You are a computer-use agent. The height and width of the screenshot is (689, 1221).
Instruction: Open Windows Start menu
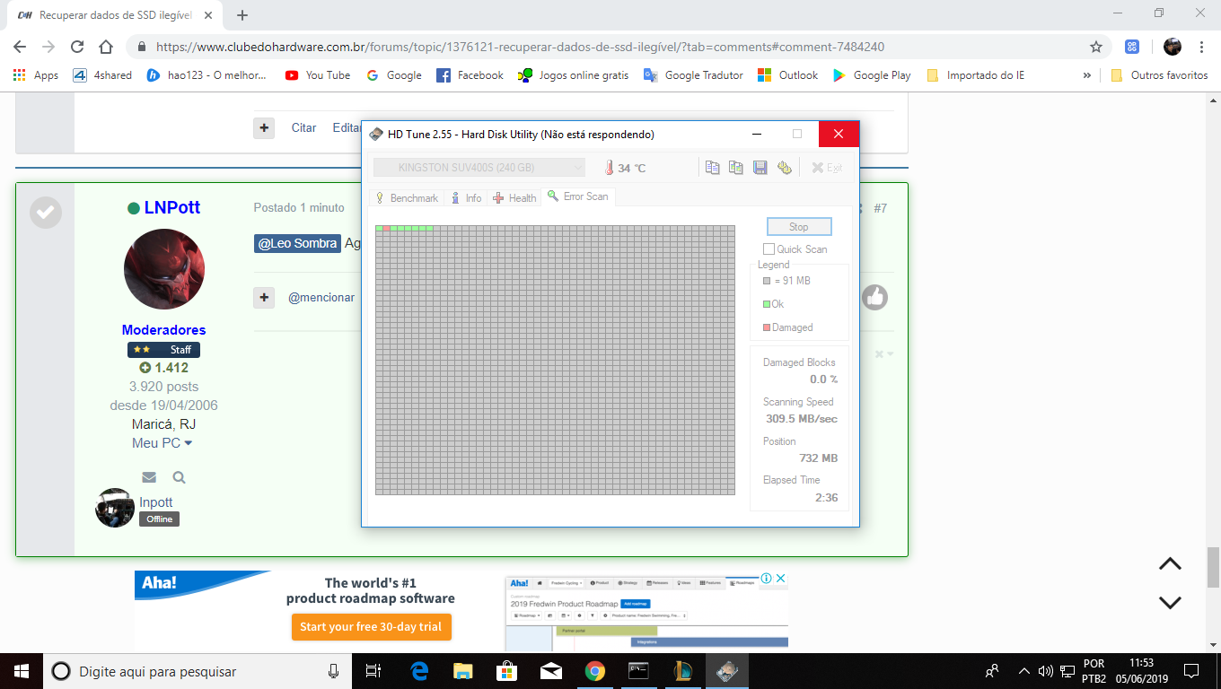click(21, 670)
